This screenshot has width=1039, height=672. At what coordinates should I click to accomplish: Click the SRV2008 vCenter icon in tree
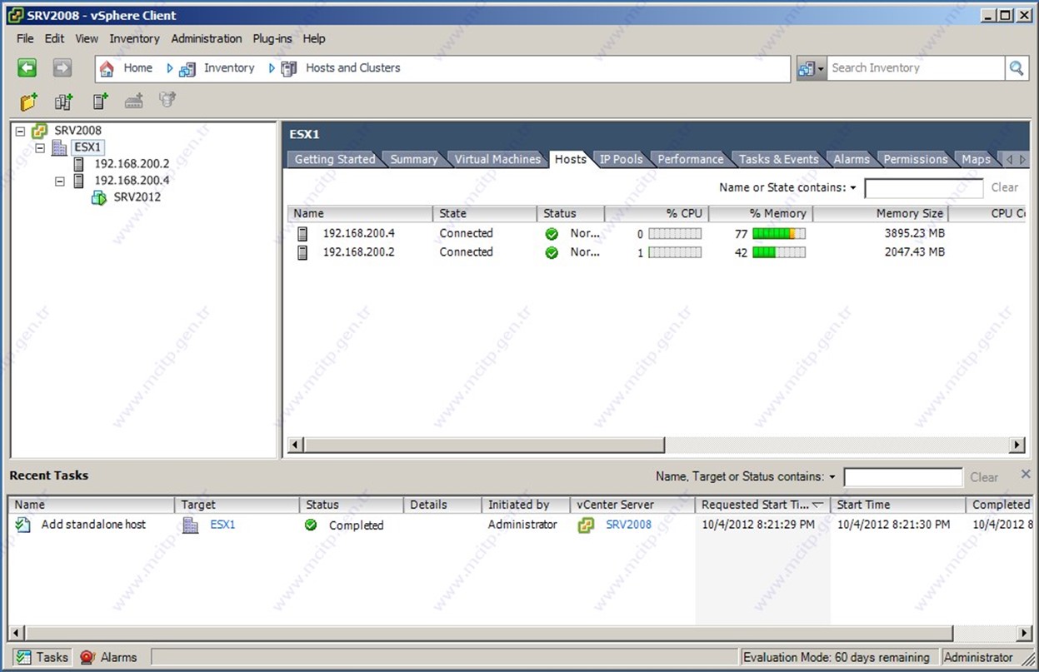39,131
